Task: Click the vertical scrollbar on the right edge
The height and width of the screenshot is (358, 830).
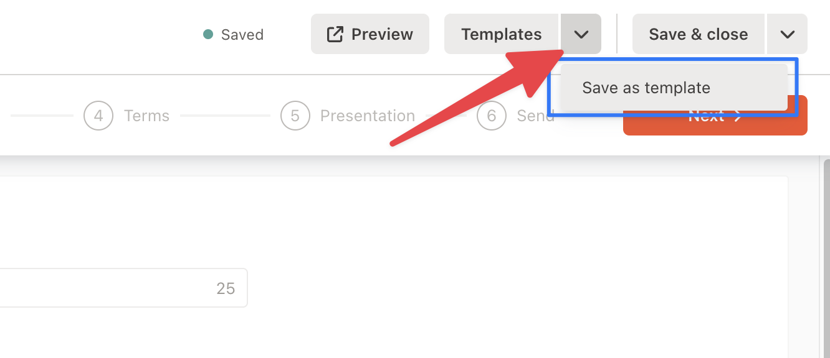Action: point(824,256)
